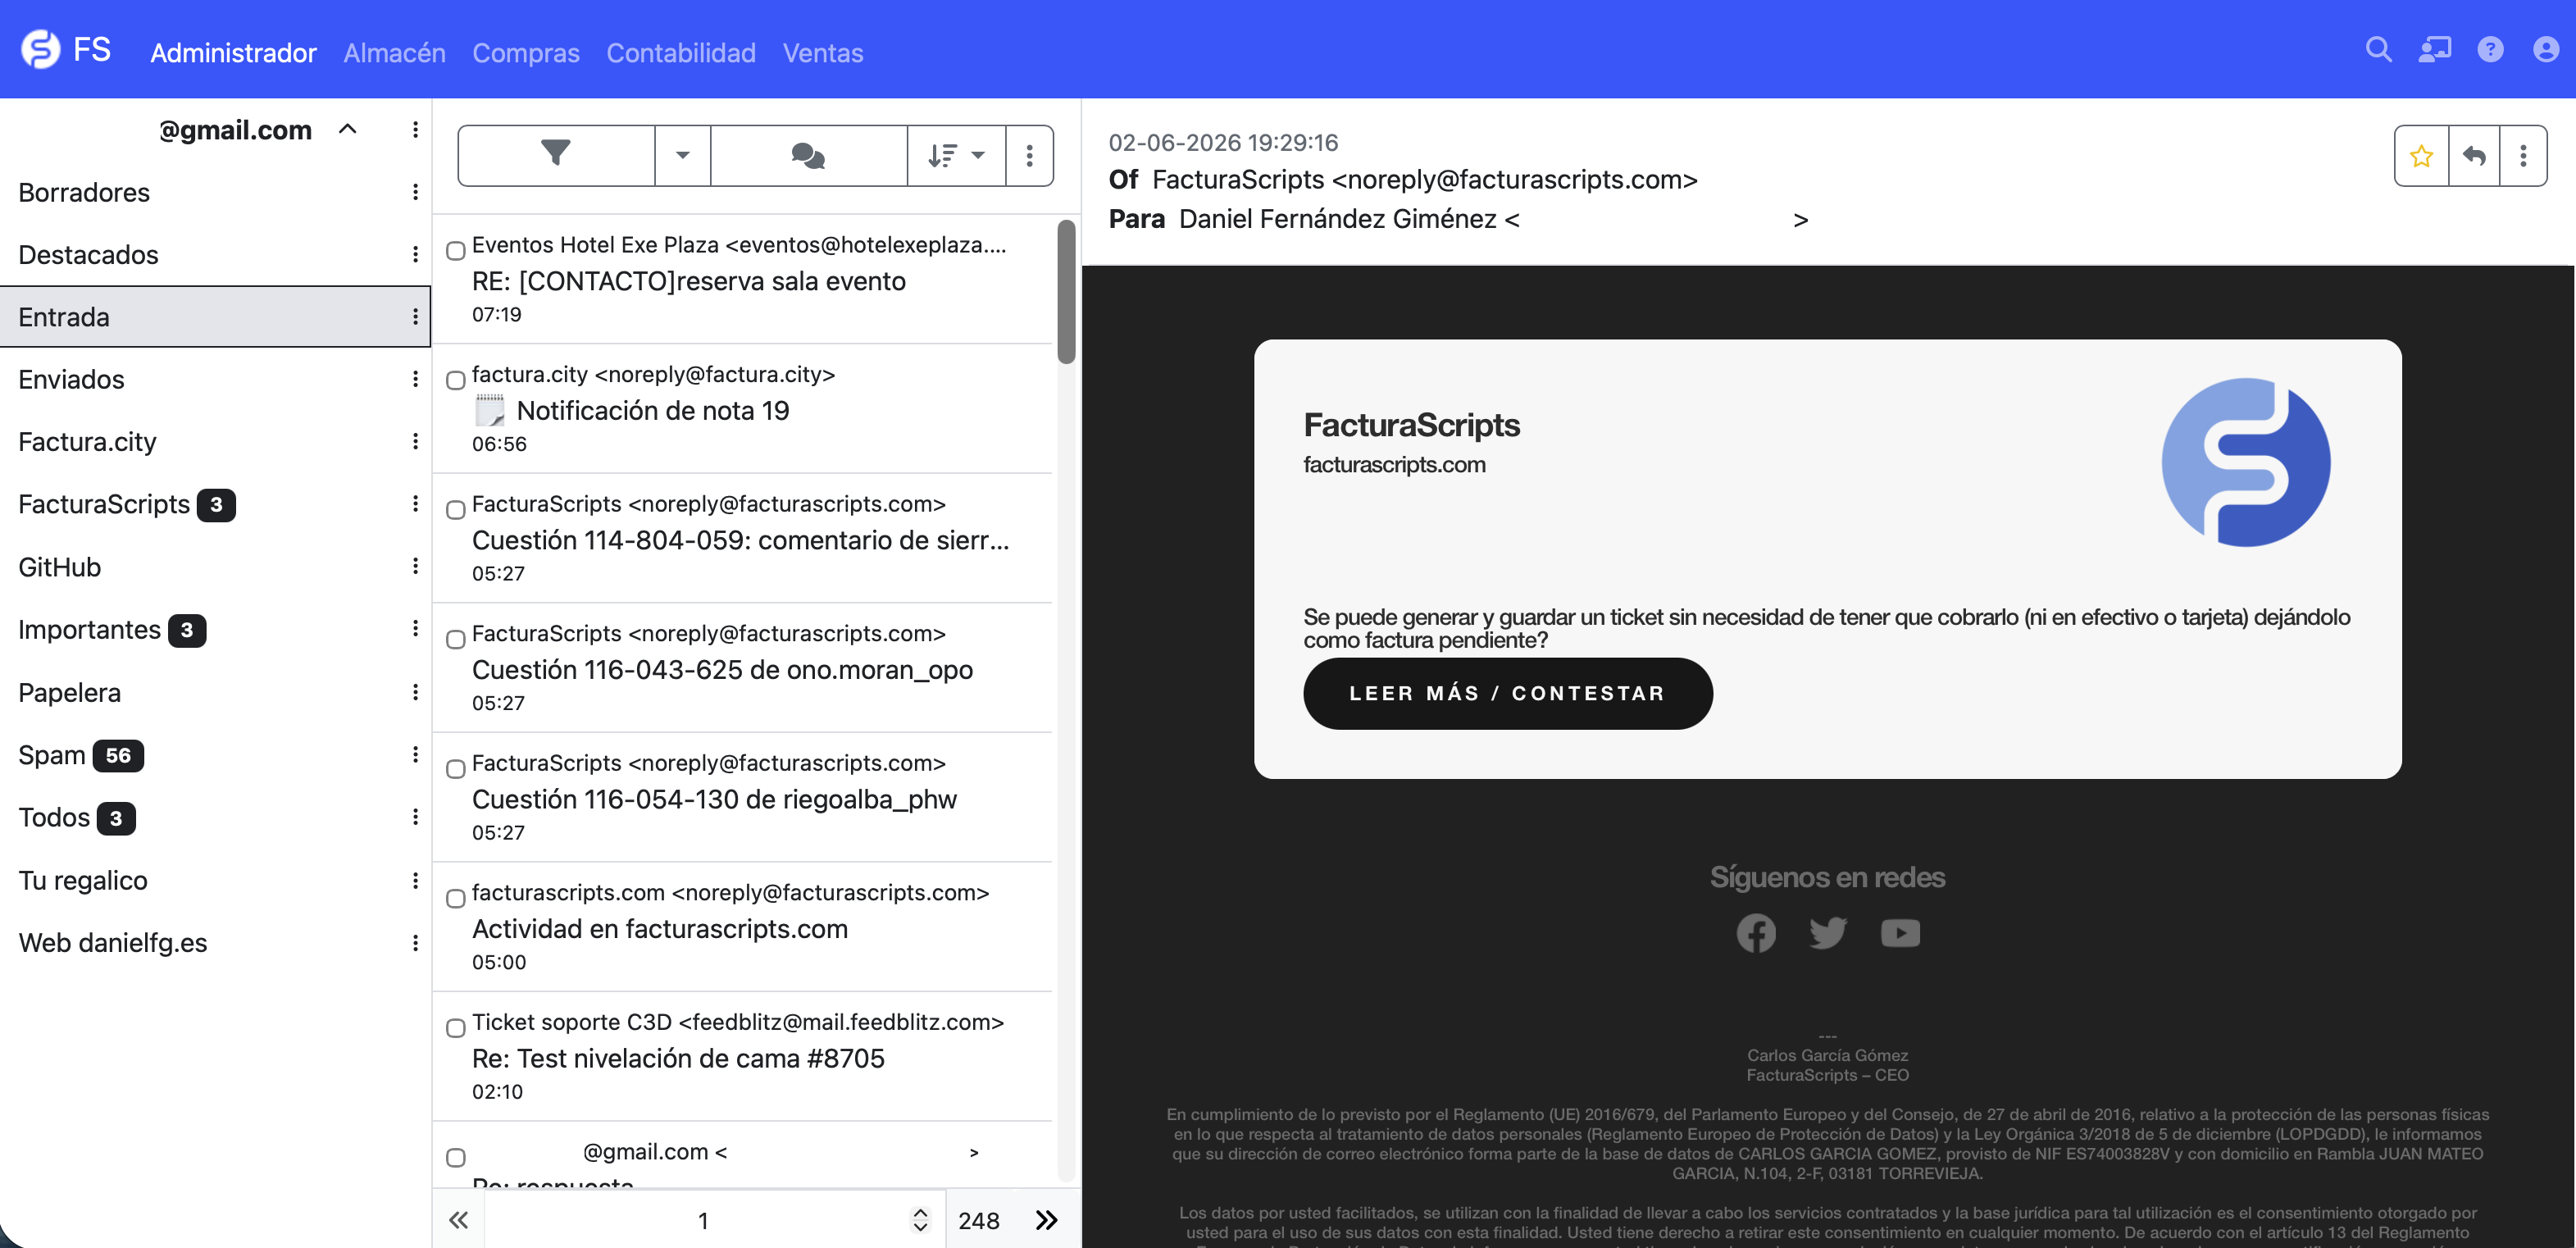The image size is (2576, 1248).
Task: Open Papelera folder options menu
Action: coord(415,692)
